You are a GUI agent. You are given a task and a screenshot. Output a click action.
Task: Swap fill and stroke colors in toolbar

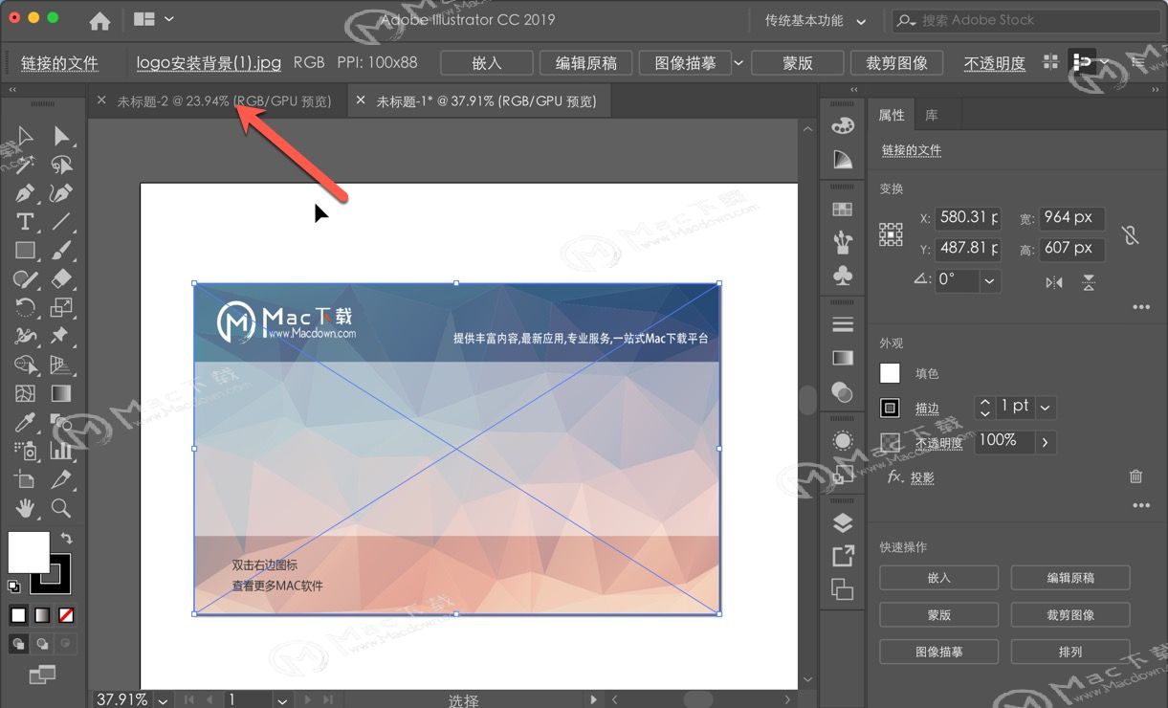[x=66, y=539]
